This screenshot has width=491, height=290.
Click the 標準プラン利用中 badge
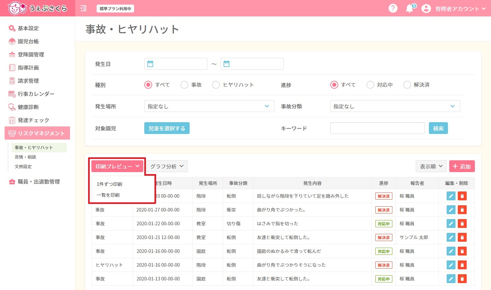pos(115,9)
